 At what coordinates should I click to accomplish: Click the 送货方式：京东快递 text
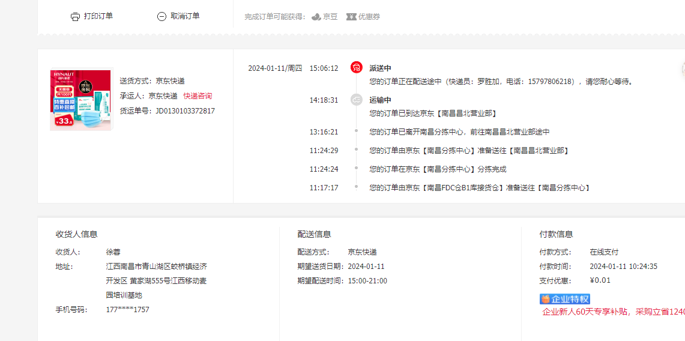tap(152, 81)
